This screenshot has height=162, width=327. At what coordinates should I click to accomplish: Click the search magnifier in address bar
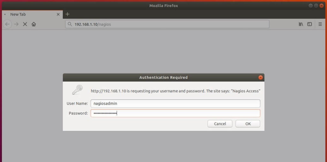(70, 24)
